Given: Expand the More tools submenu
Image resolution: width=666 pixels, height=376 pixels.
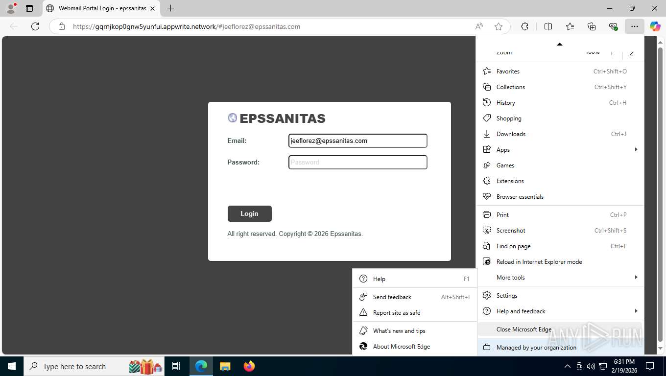Looking at the screenshot, I should coord(561,277).
